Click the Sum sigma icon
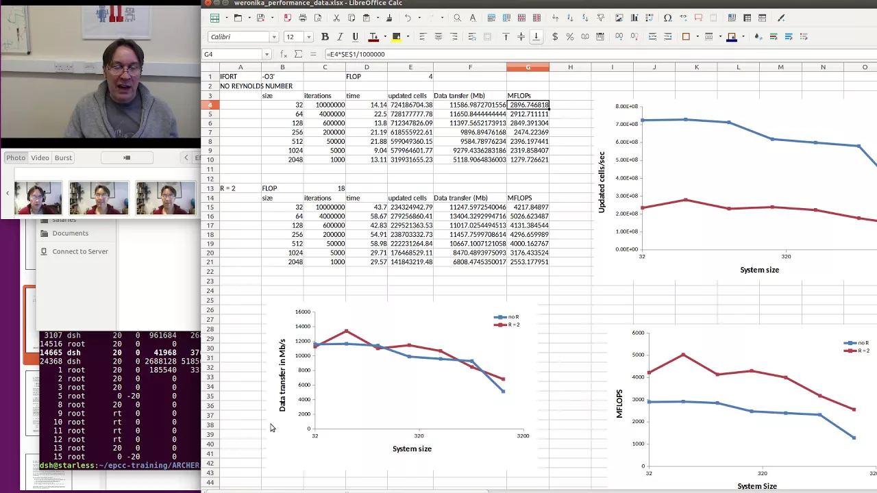The height and width of the screenshot is (493, 877). click(x=298, y=54)
